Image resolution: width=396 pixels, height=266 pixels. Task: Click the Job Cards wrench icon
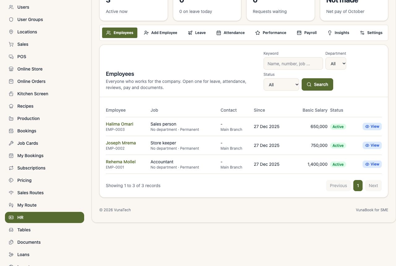pos(11,143)
